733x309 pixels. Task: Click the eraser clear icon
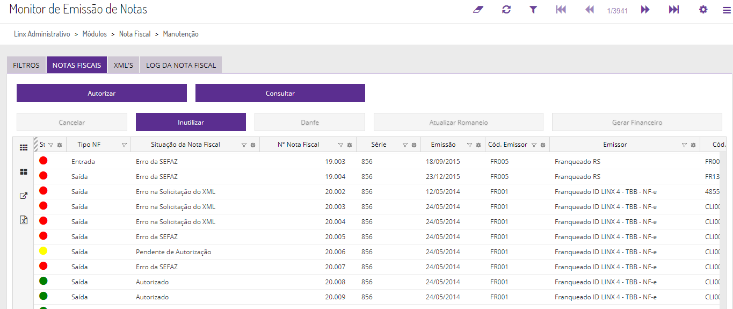[478, 10]
